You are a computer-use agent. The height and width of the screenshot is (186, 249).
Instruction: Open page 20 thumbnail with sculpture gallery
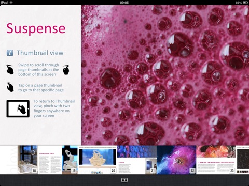pyautogui.click(x=97, y=160)
